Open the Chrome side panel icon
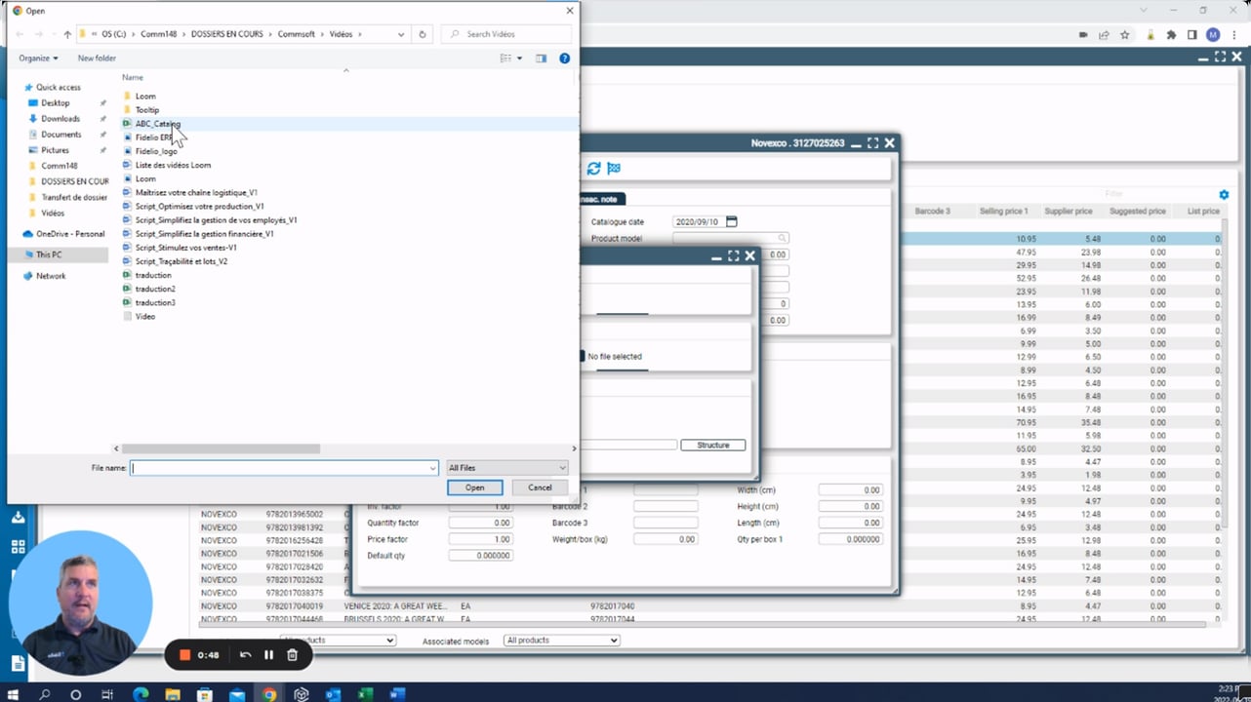 1191,35
